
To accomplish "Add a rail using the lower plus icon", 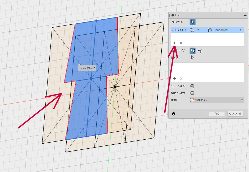I will [x=175, y=79].
